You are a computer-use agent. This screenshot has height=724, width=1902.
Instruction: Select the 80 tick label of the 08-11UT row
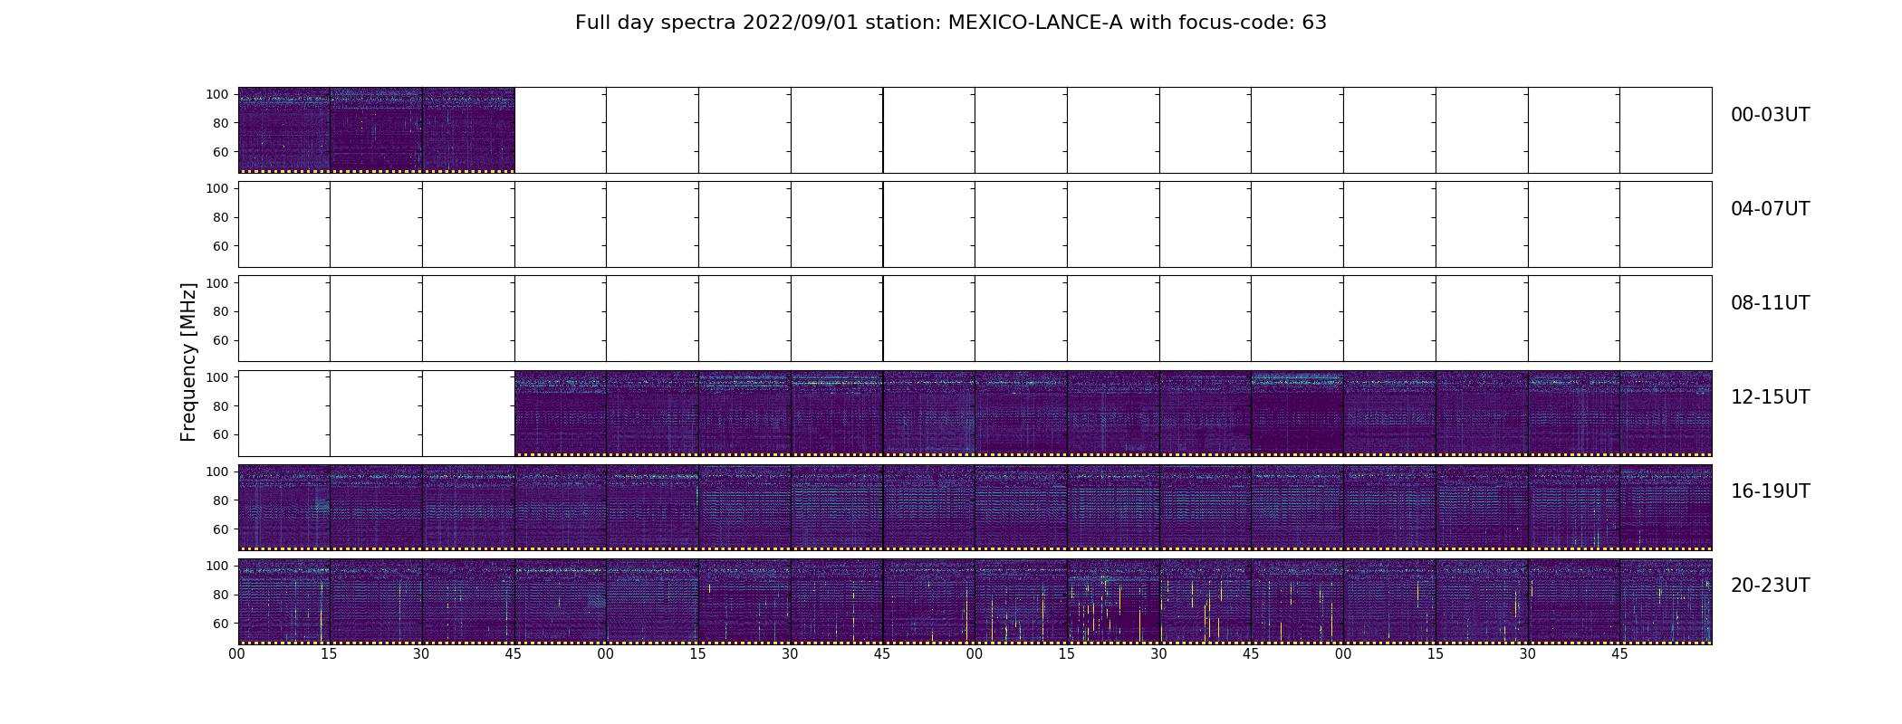click(221, 311)
